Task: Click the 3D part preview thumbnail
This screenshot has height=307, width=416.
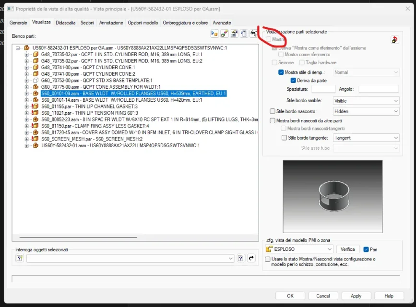Action: pos(333,197)
